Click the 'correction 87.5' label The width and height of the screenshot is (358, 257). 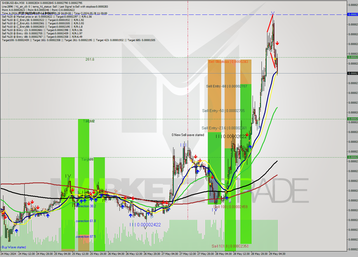click(x=86, y=237)
